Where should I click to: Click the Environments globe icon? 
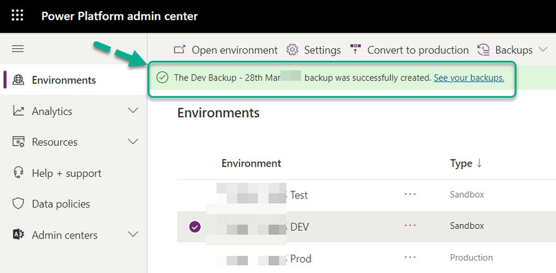[19, 80]
